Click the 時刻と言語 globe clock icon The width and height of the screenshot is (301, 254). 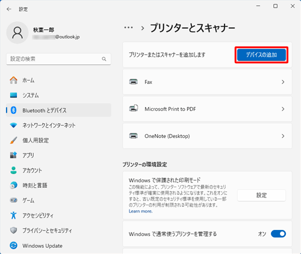[x=13, y=185]
